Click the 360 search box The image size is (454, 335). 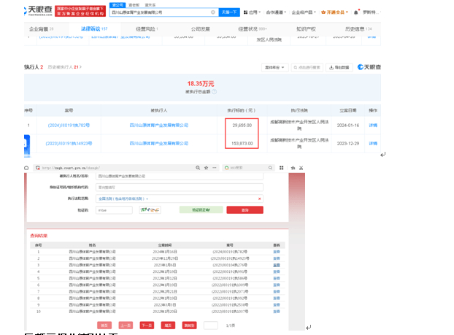point(247,168)
